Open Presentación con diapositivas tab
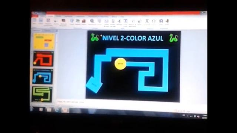 (x=98, y=16)
